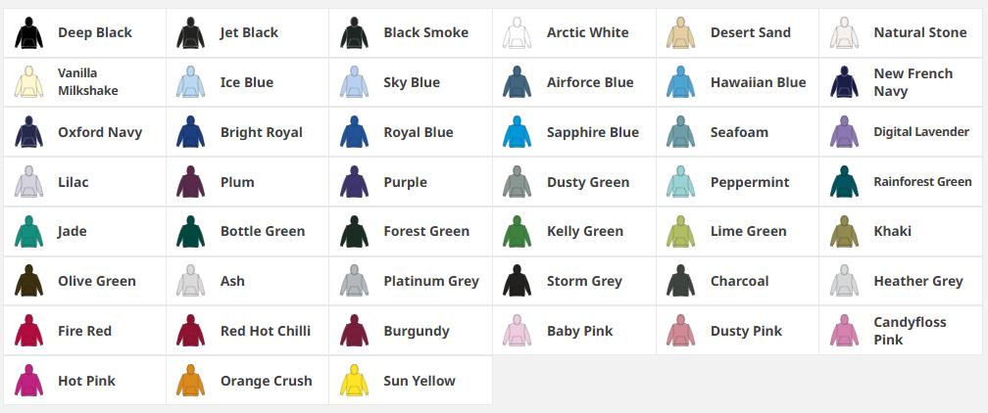The image size is (988, 413).
Task: Click the Deep Black hoodie icon
Action: pyautogui.click(x=28, y=33)
